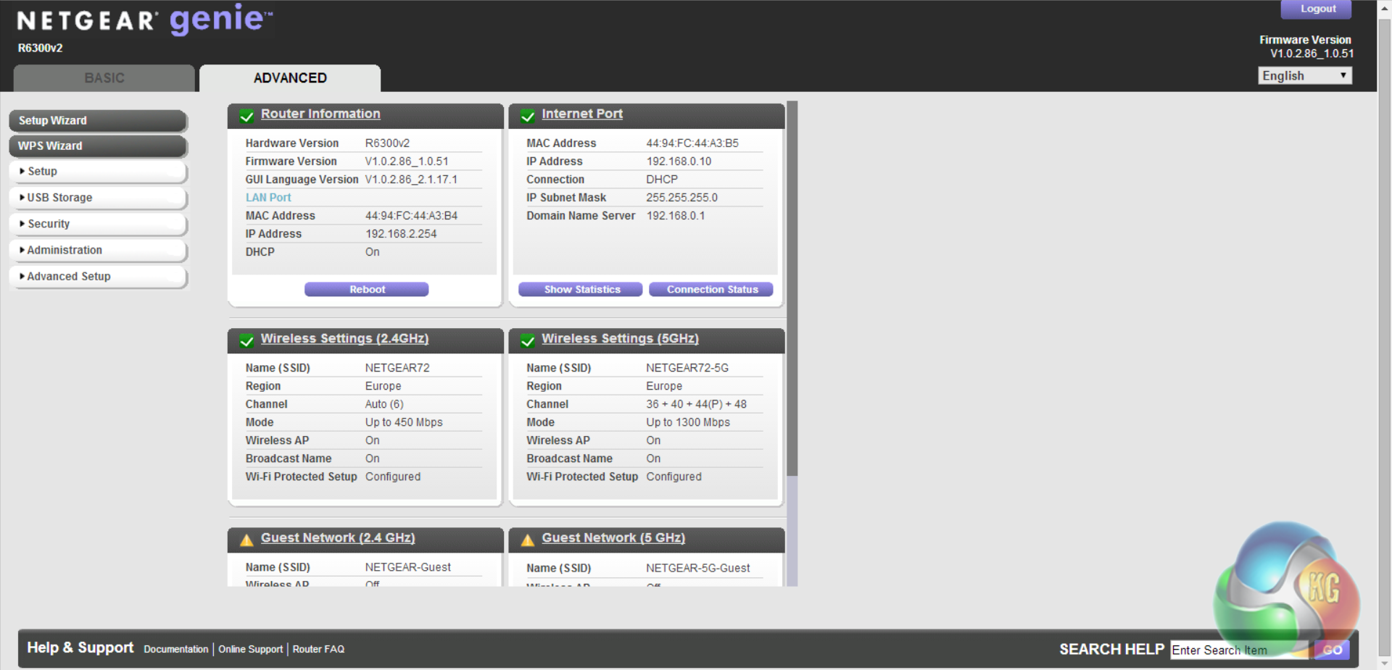This screenshot has width=1392, height=670.
Task: Click the LAN IP address 192.168.2.254
Action: (401, 234)
